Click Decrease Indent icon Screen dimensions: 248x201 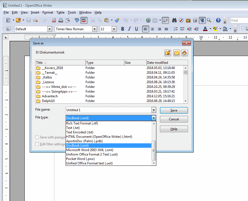[189, 29]
